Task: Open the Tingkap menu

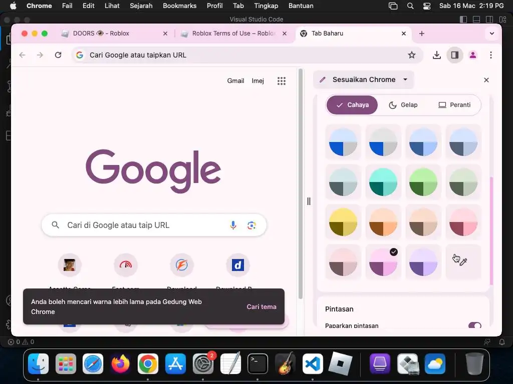Action: 266,6
